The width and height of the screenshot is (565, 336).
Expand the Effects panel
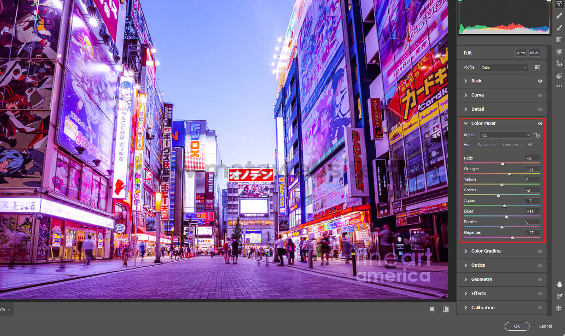(466, 294)
